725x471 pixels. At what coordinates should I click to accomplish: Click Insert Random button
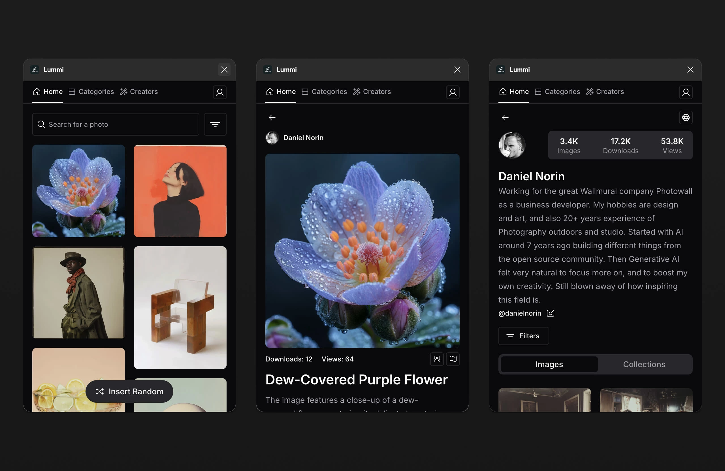[x=129, y=391]
